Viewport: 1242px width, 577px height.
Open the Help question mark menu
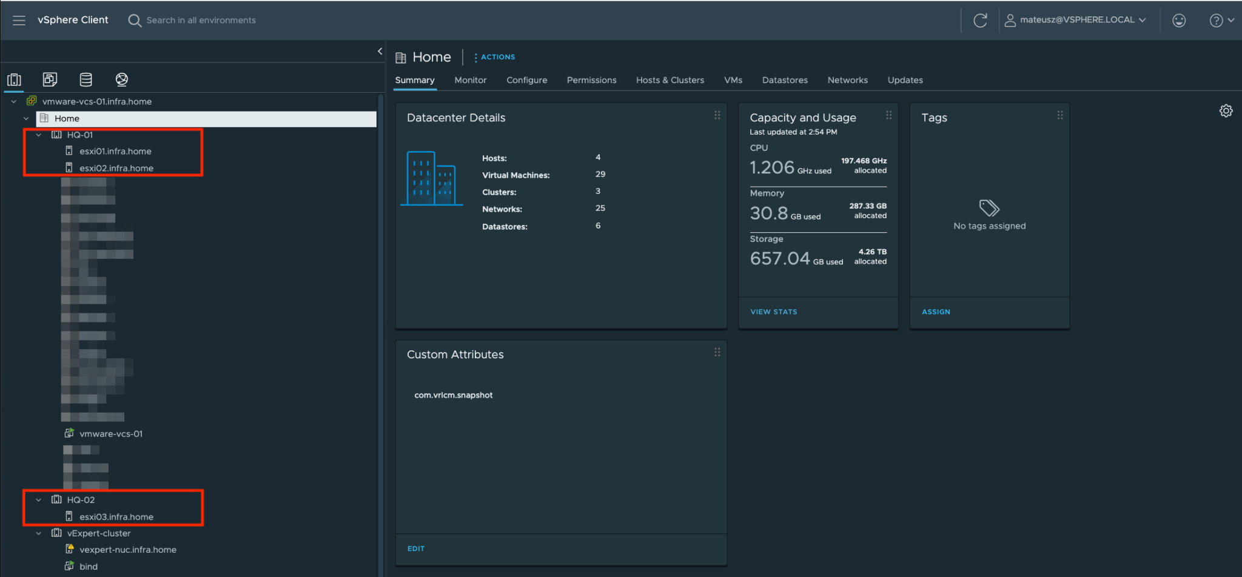tap(1216, 20)
